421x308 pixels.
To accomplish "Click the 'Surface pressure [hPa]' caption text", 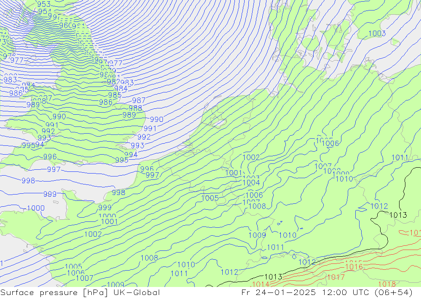I will pos(54,292).
